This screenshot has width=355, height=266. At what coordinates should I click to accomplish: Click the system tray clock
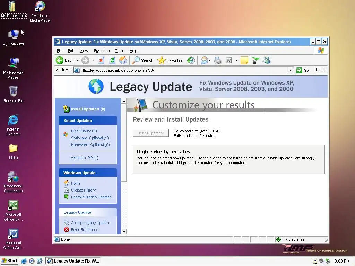tap(342, 261)
